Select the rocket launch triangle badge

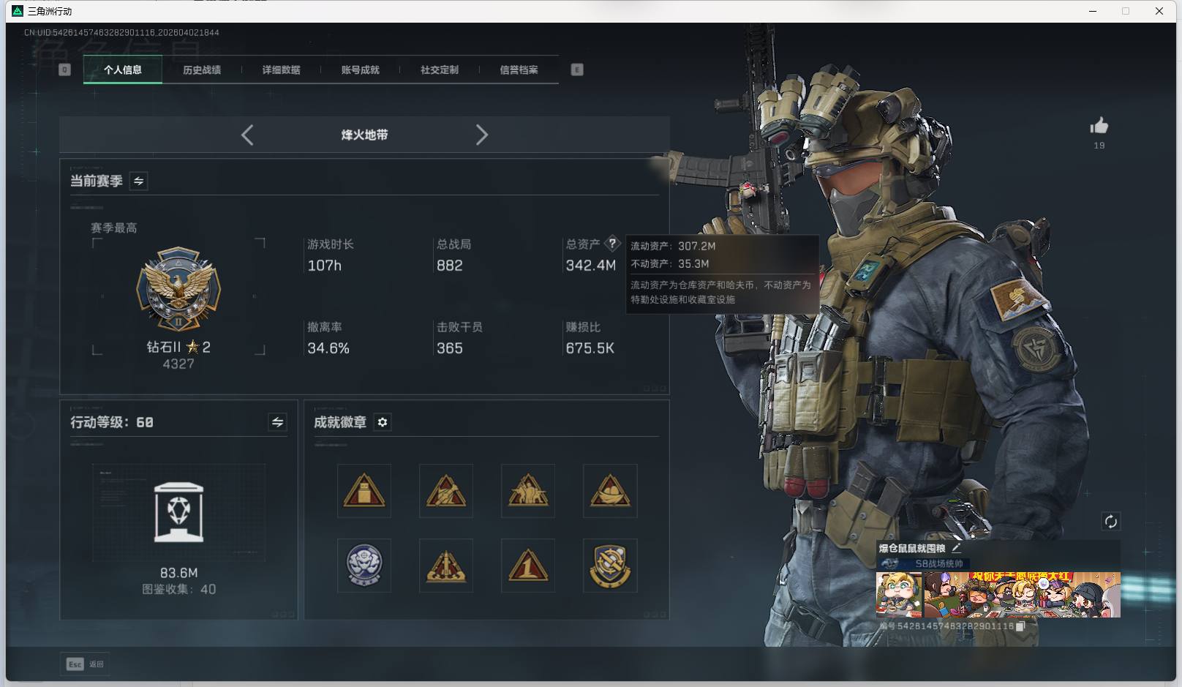click(x=446, y=566)
